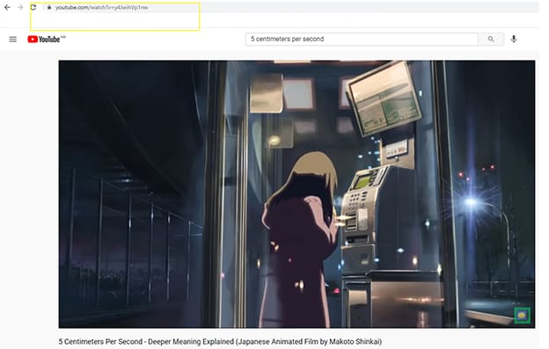Click the green payphone display screen

click(363, 181)
